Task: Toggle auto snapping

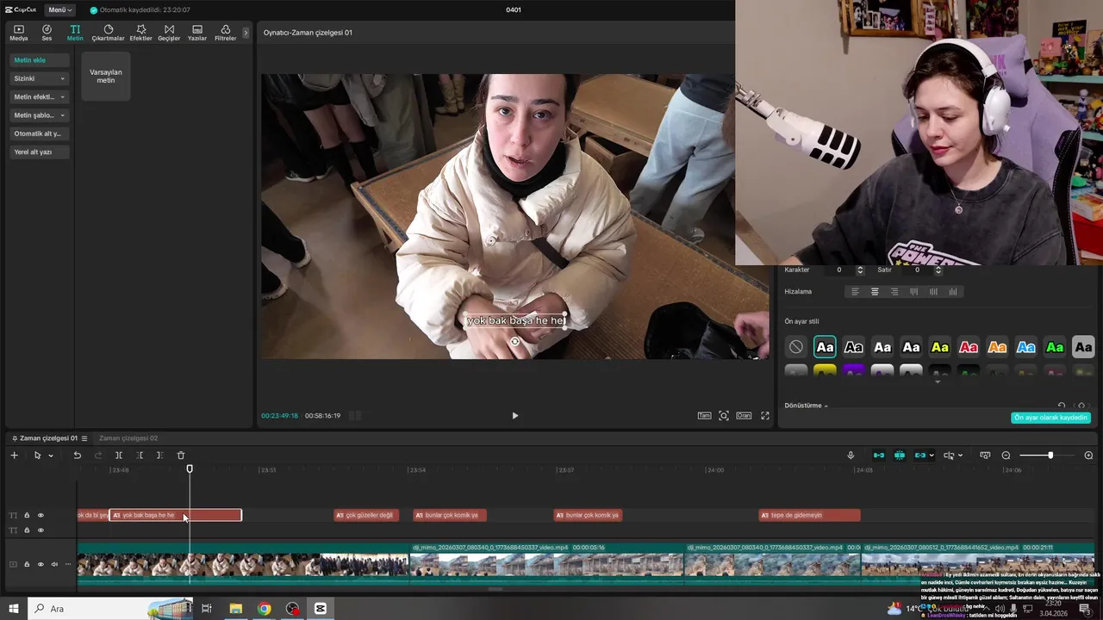Action: click(x=900, y=456)
